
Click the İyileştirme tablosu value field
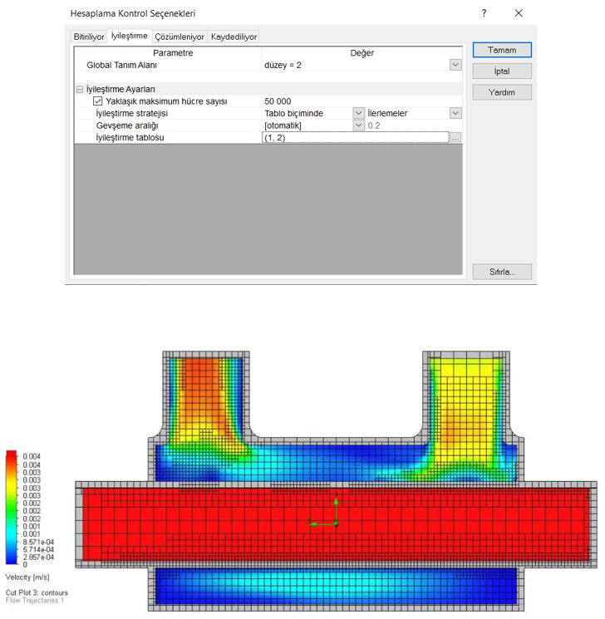click(355, 138)
